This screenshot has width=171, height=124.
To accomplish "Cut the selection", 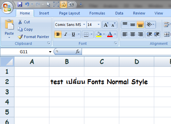I will tap(24, 22).
